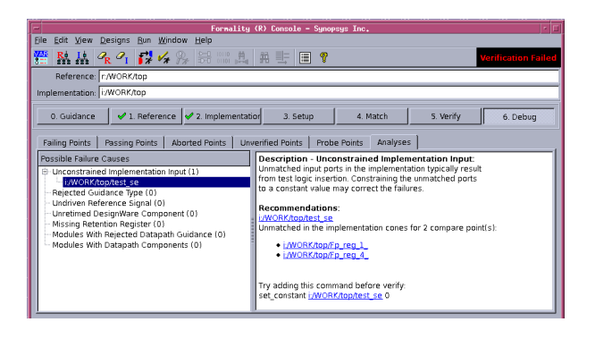Screen dimensions: 595x339
Task: Open the i:/WORK/top/Fp_reg_1_ link
Action: point(325,245)
